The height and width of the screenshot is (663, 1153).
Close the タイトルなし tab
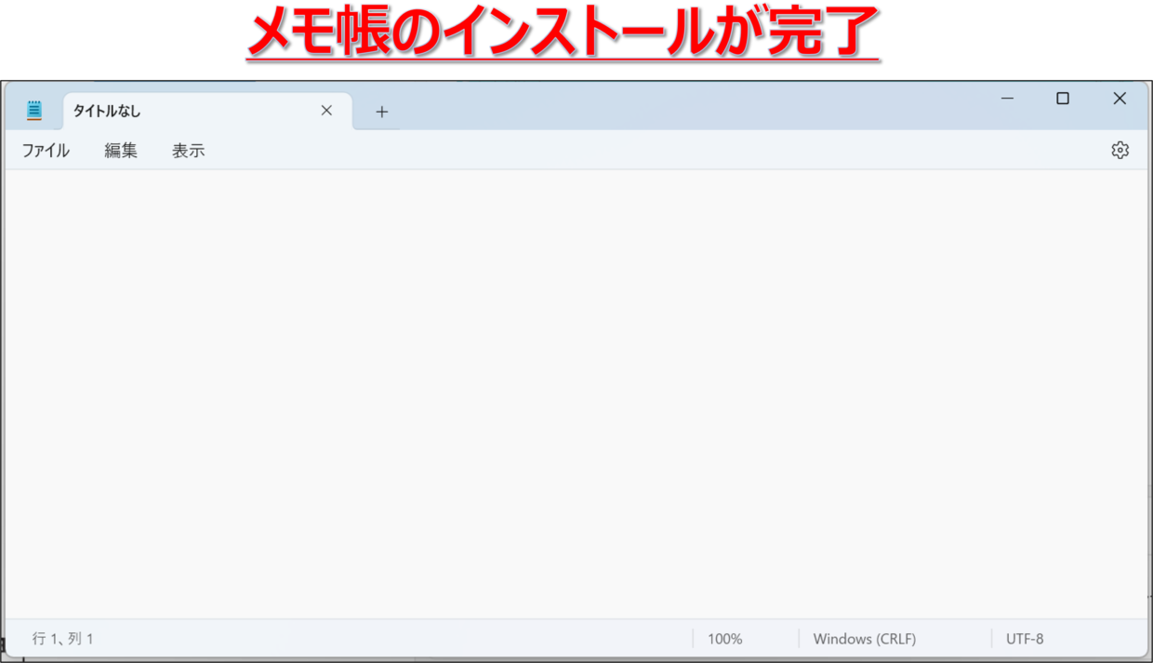tap(326, 111)
